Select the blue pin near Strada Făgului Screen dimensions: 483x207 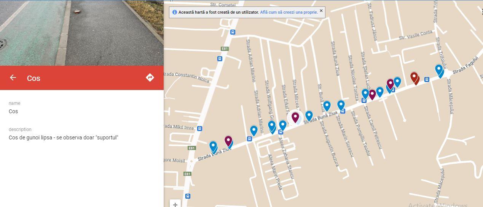pyautogui.click(x=439, y=71)
